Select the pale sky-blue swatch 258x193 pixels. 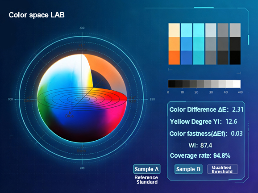pyautogui.click(x=187, y=30)
